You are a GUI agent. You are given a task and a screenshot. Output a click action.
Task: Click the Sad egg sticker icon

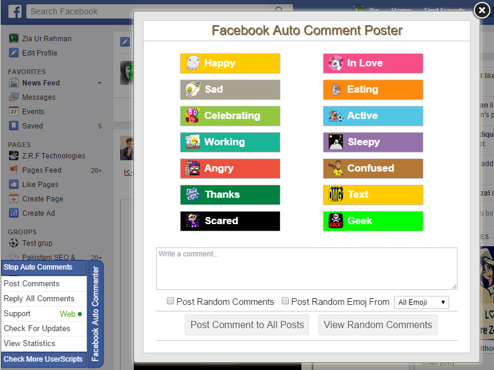pos(193,90)
